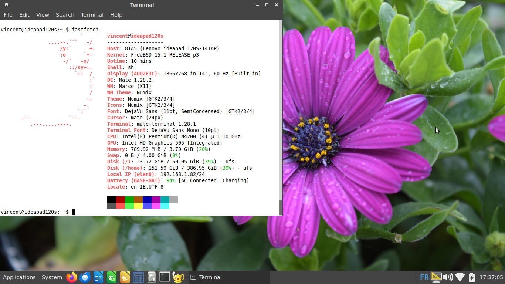Click the Uptime "10 mins" line

129,61
